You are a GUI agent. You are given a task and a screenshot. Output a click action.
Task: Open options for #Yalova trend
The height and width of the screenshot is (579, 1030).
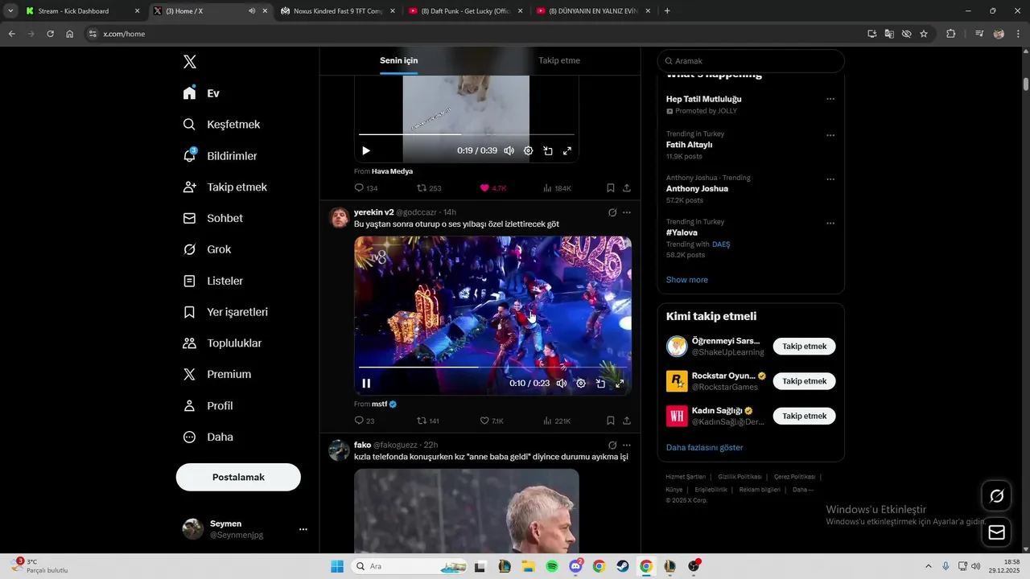point(830,223)
